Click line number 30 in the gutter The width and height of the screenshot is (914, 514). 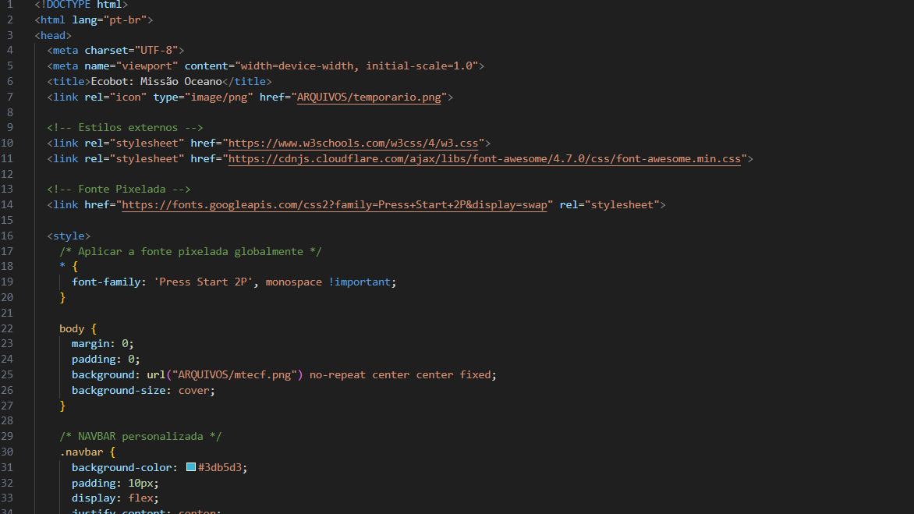coord(8,452)
